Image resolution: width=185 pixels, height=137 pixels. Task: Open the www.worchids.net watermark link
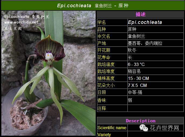tap(21, 22)
